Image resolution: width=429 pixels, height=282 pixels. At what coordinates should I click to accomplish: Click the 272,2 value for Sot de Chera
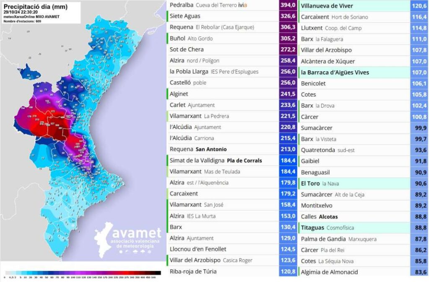(x=288, y=49)
